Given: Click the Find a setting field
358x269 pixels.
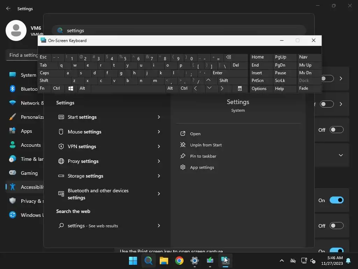Looking at the screenshot, I should point(22,55).
